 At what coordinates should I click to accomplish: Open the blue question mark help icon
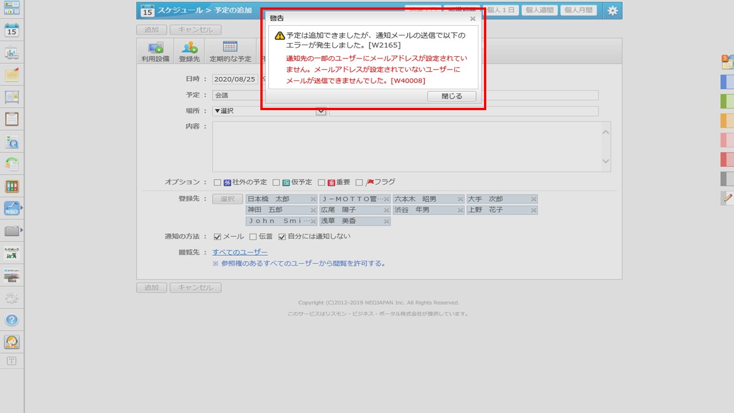pos(12,320)
